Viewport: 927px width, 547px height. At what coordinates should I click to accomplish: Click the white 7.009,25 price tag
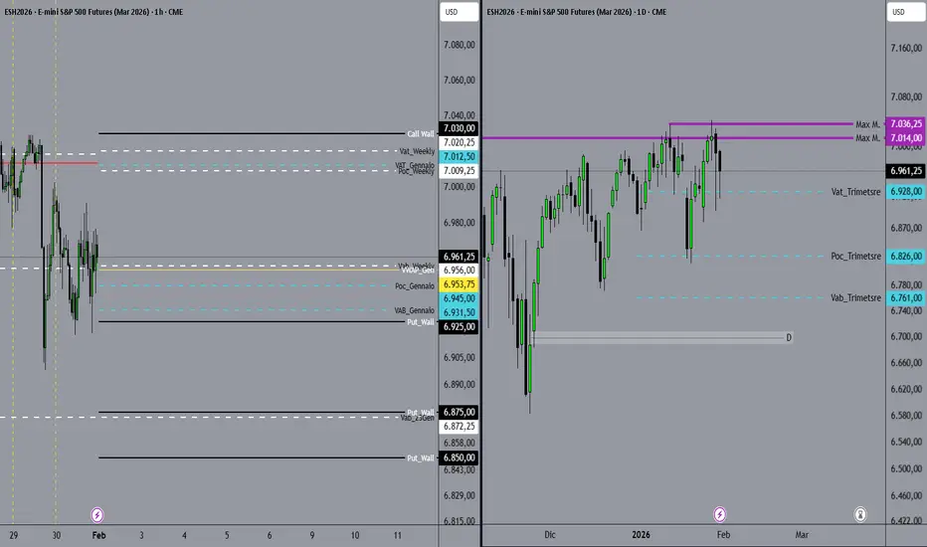coord(459,171)
